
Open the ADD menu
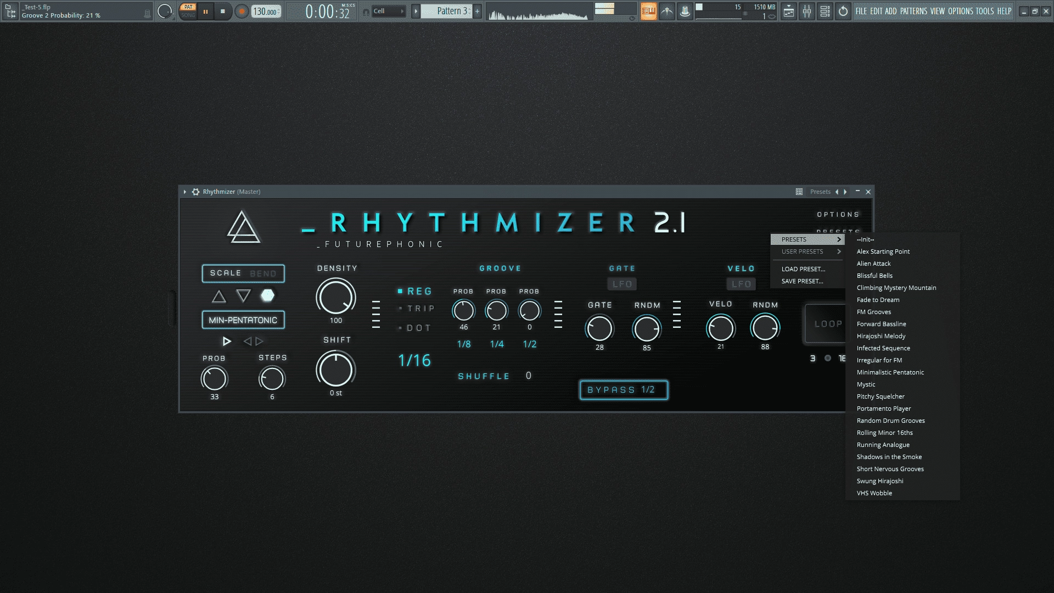click(x=890, y=11)
